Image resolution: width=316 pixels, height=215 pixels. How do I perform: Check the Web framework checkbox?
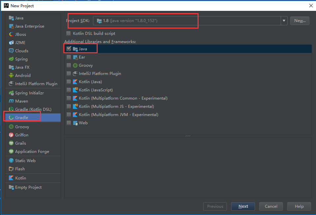click(x=69, y=123)
